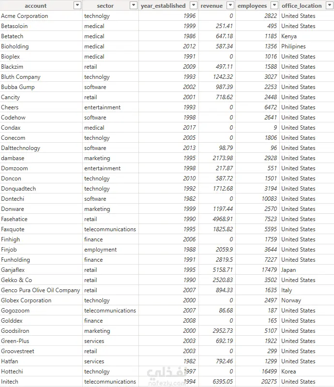
Task: Select the Japan location cell for Ganjaflex
Action: (x=306, y=270)
